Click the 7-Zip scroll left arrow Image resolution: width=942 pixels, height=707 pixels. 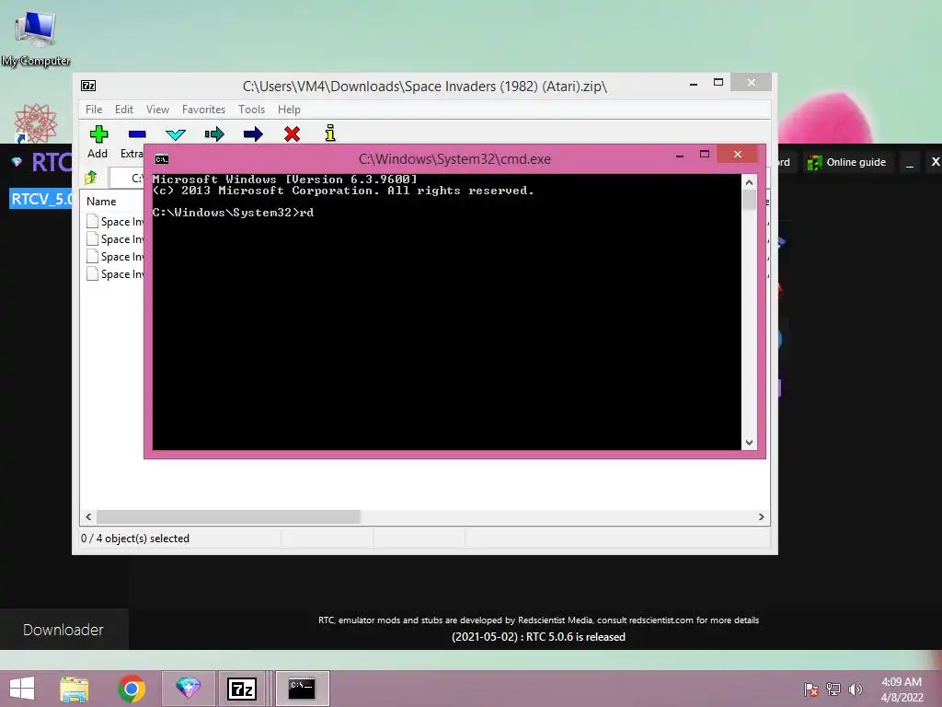point(89,517)
